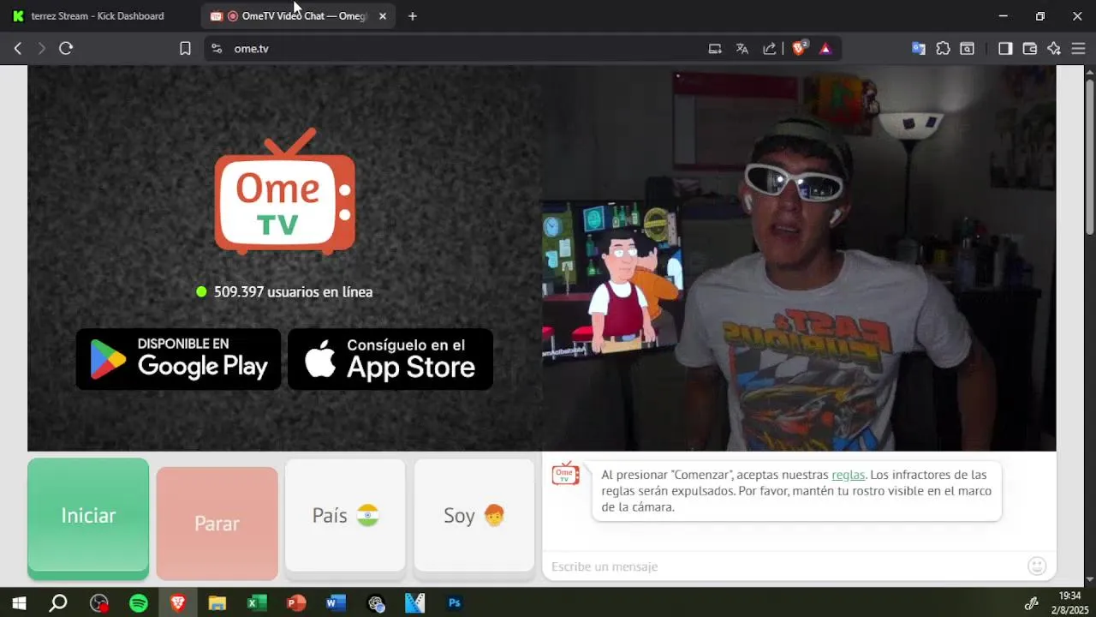Open a new browser tab

tap(413, 16)
